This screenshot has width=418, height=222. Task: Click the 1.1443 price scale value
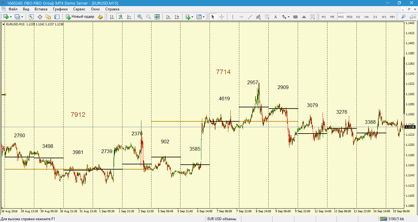tap(409, 23)
